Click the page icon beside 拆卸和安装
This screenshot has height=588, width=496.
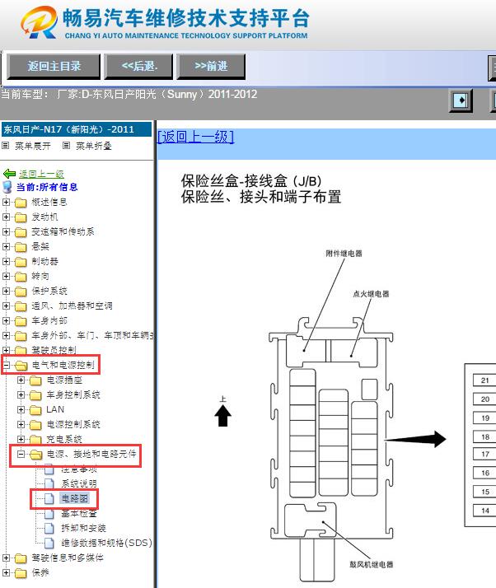(49, 528)
